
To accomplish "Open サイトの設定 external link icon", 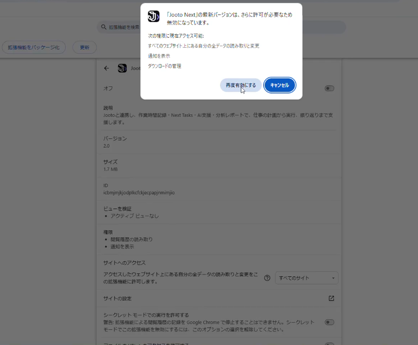I will pyautogui.click(x=331, y=298).
